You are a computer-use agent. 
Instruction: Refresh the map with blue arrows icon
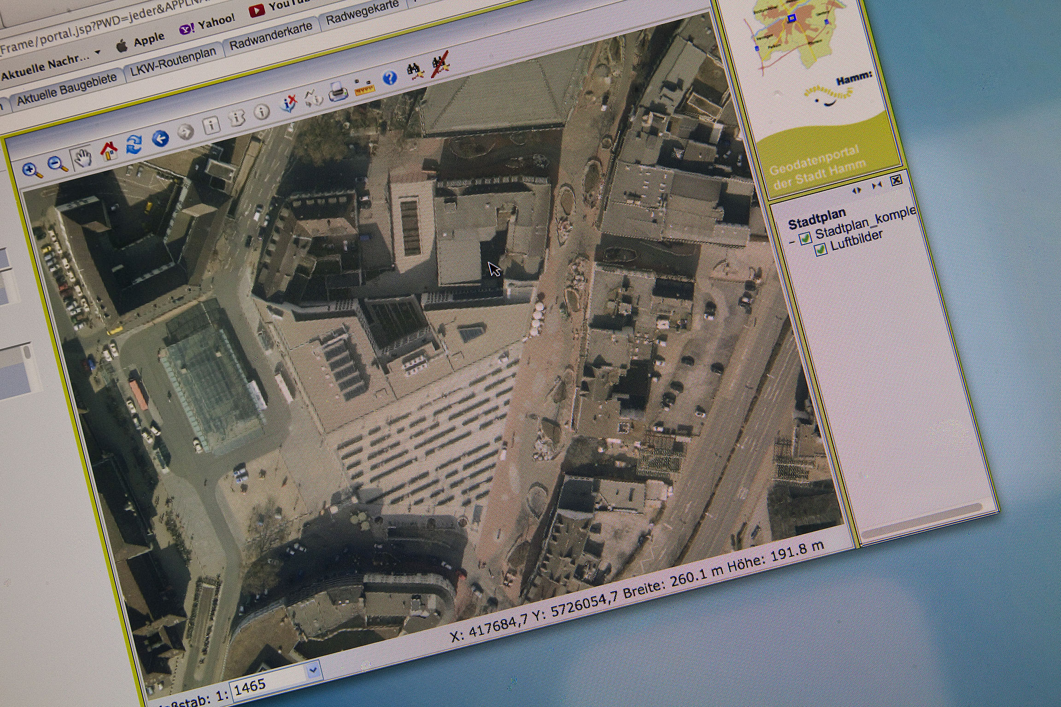134,144
